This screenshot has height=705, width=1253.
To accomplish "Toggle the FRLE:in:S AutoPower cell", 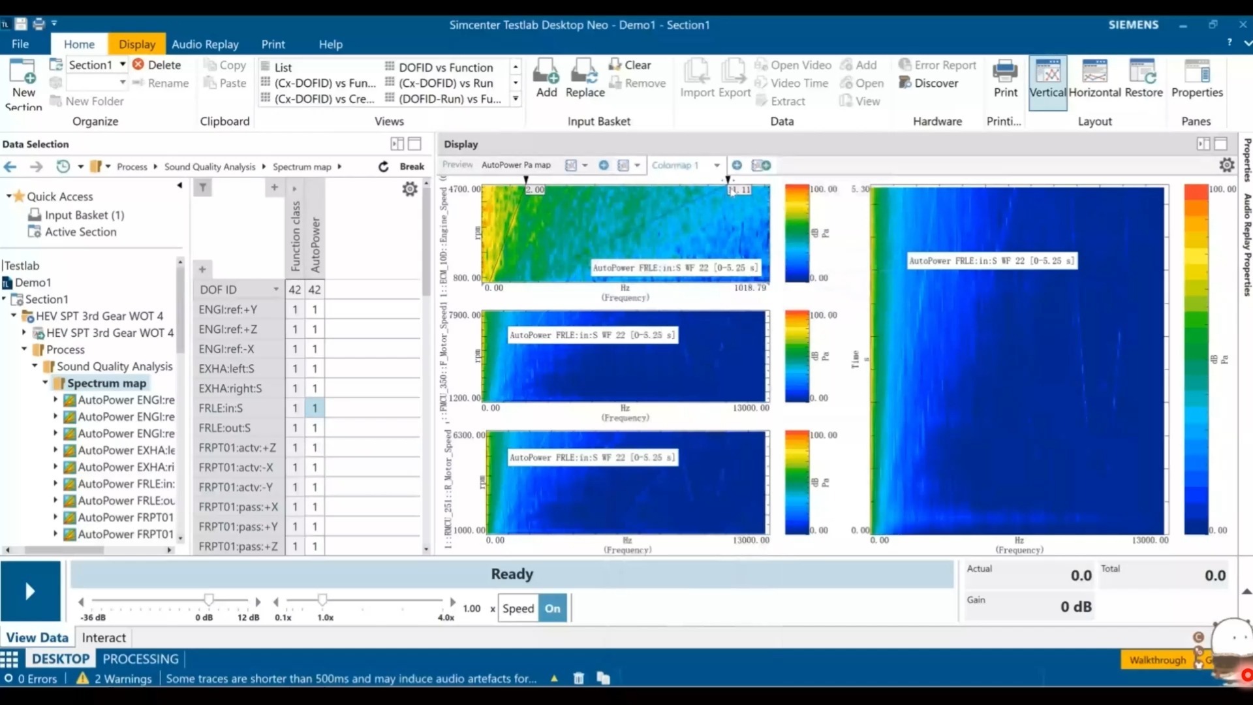I will [x=315, y=408].
